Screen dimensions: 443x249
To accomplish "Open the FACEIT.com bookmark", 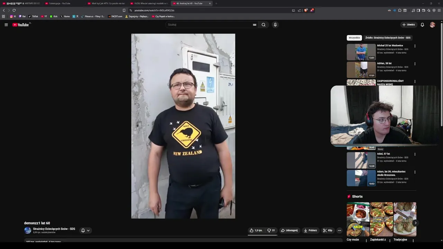I will click(115, 16).
